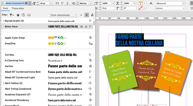Click the skew italic T icon

[x=117, y=8]
